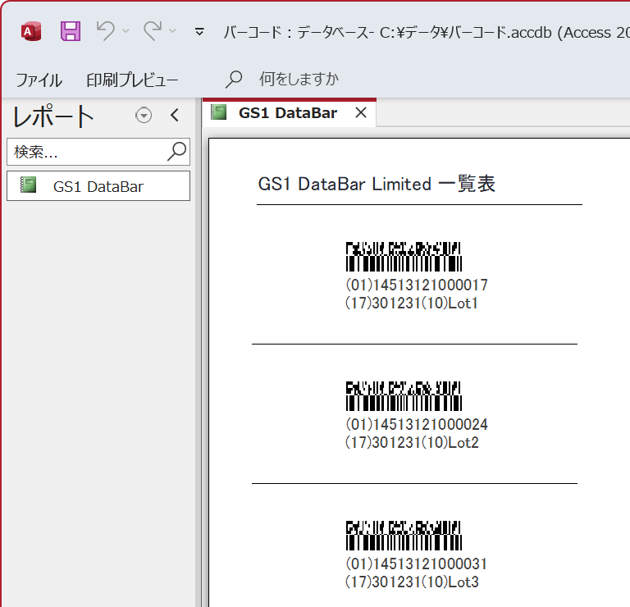Focus the 何をしますか search box
The width and height of the screenshot is (630, 607).
[299, 79]
